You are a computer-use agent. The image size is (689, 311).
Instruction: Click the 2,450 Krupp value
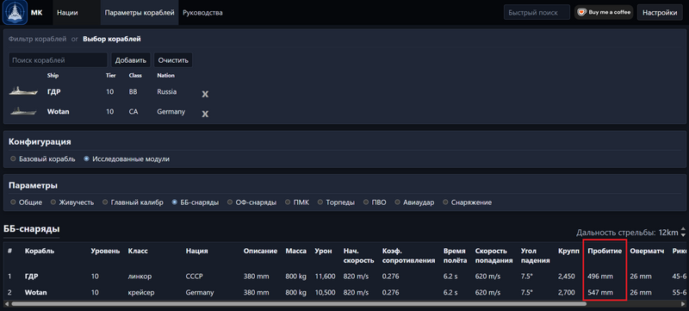[567, 277]
